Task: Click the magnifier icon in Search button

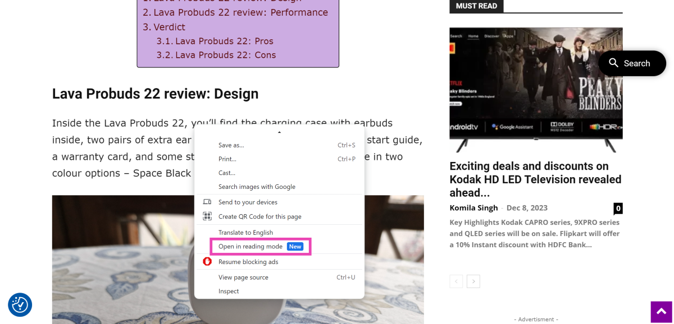Action: [x=614, y=63]
